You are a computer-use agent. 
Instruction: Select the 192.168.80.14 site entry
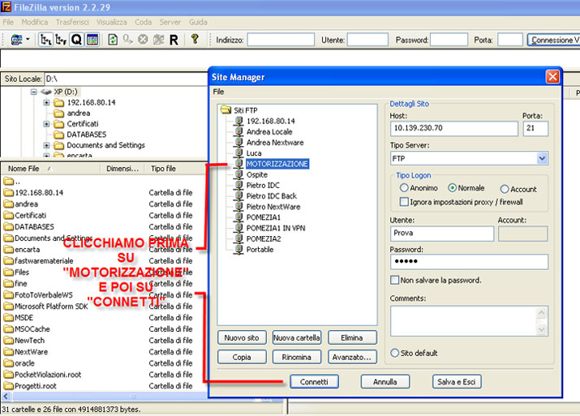pyautogui.click(x=271, y=121)
